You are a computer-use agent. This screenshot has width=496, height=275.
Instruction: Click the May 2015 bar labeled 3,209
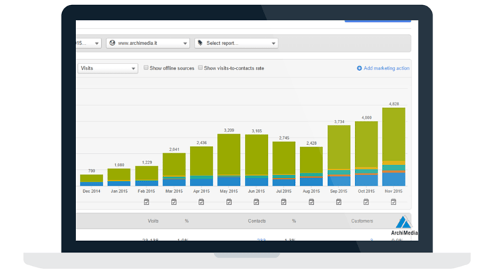coord(229,159)
